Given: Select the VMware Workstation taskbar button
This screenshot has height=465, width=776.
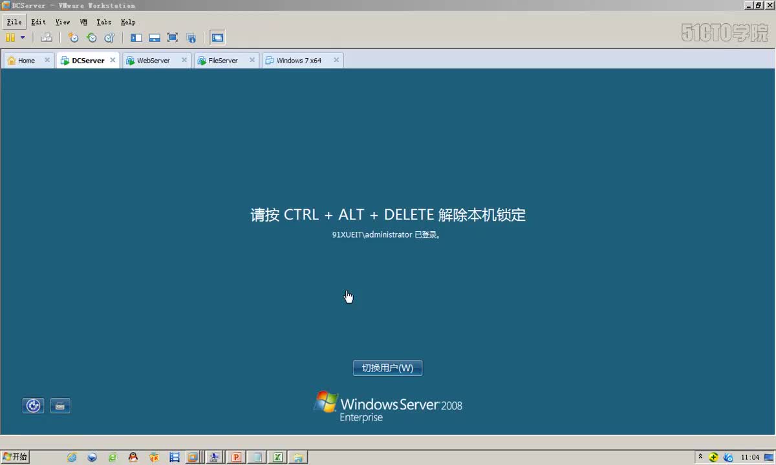Looking at the screenshot, I should coord(192,457).
